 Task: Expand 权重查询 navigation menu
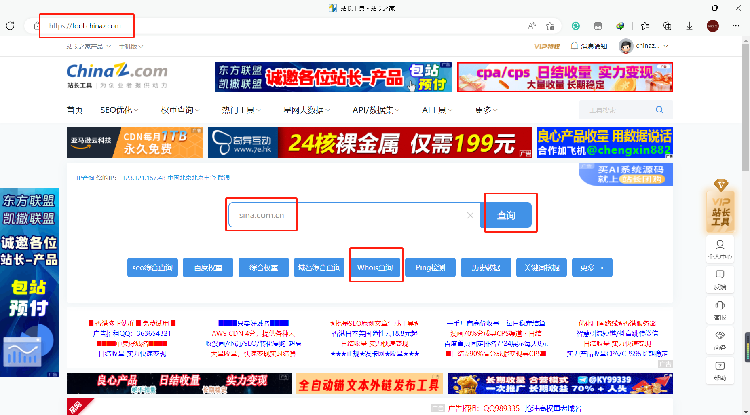click(180, 110)
